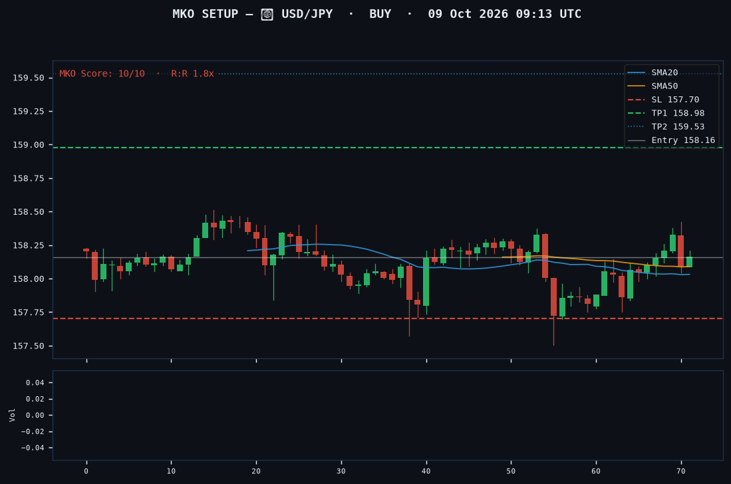This screenshot has height=484, width=731.
Task: Click the x-axis label 50
Action: 511,471
